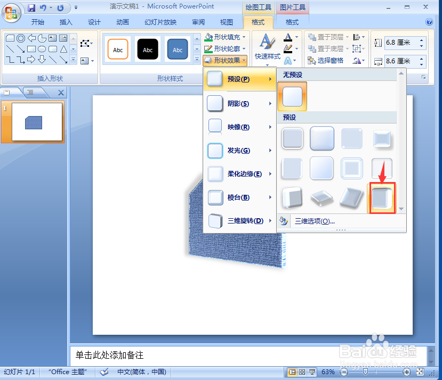Open the text box insert dropdown
Viewport: 442px width, 380px height.
(x=87, y=61)
